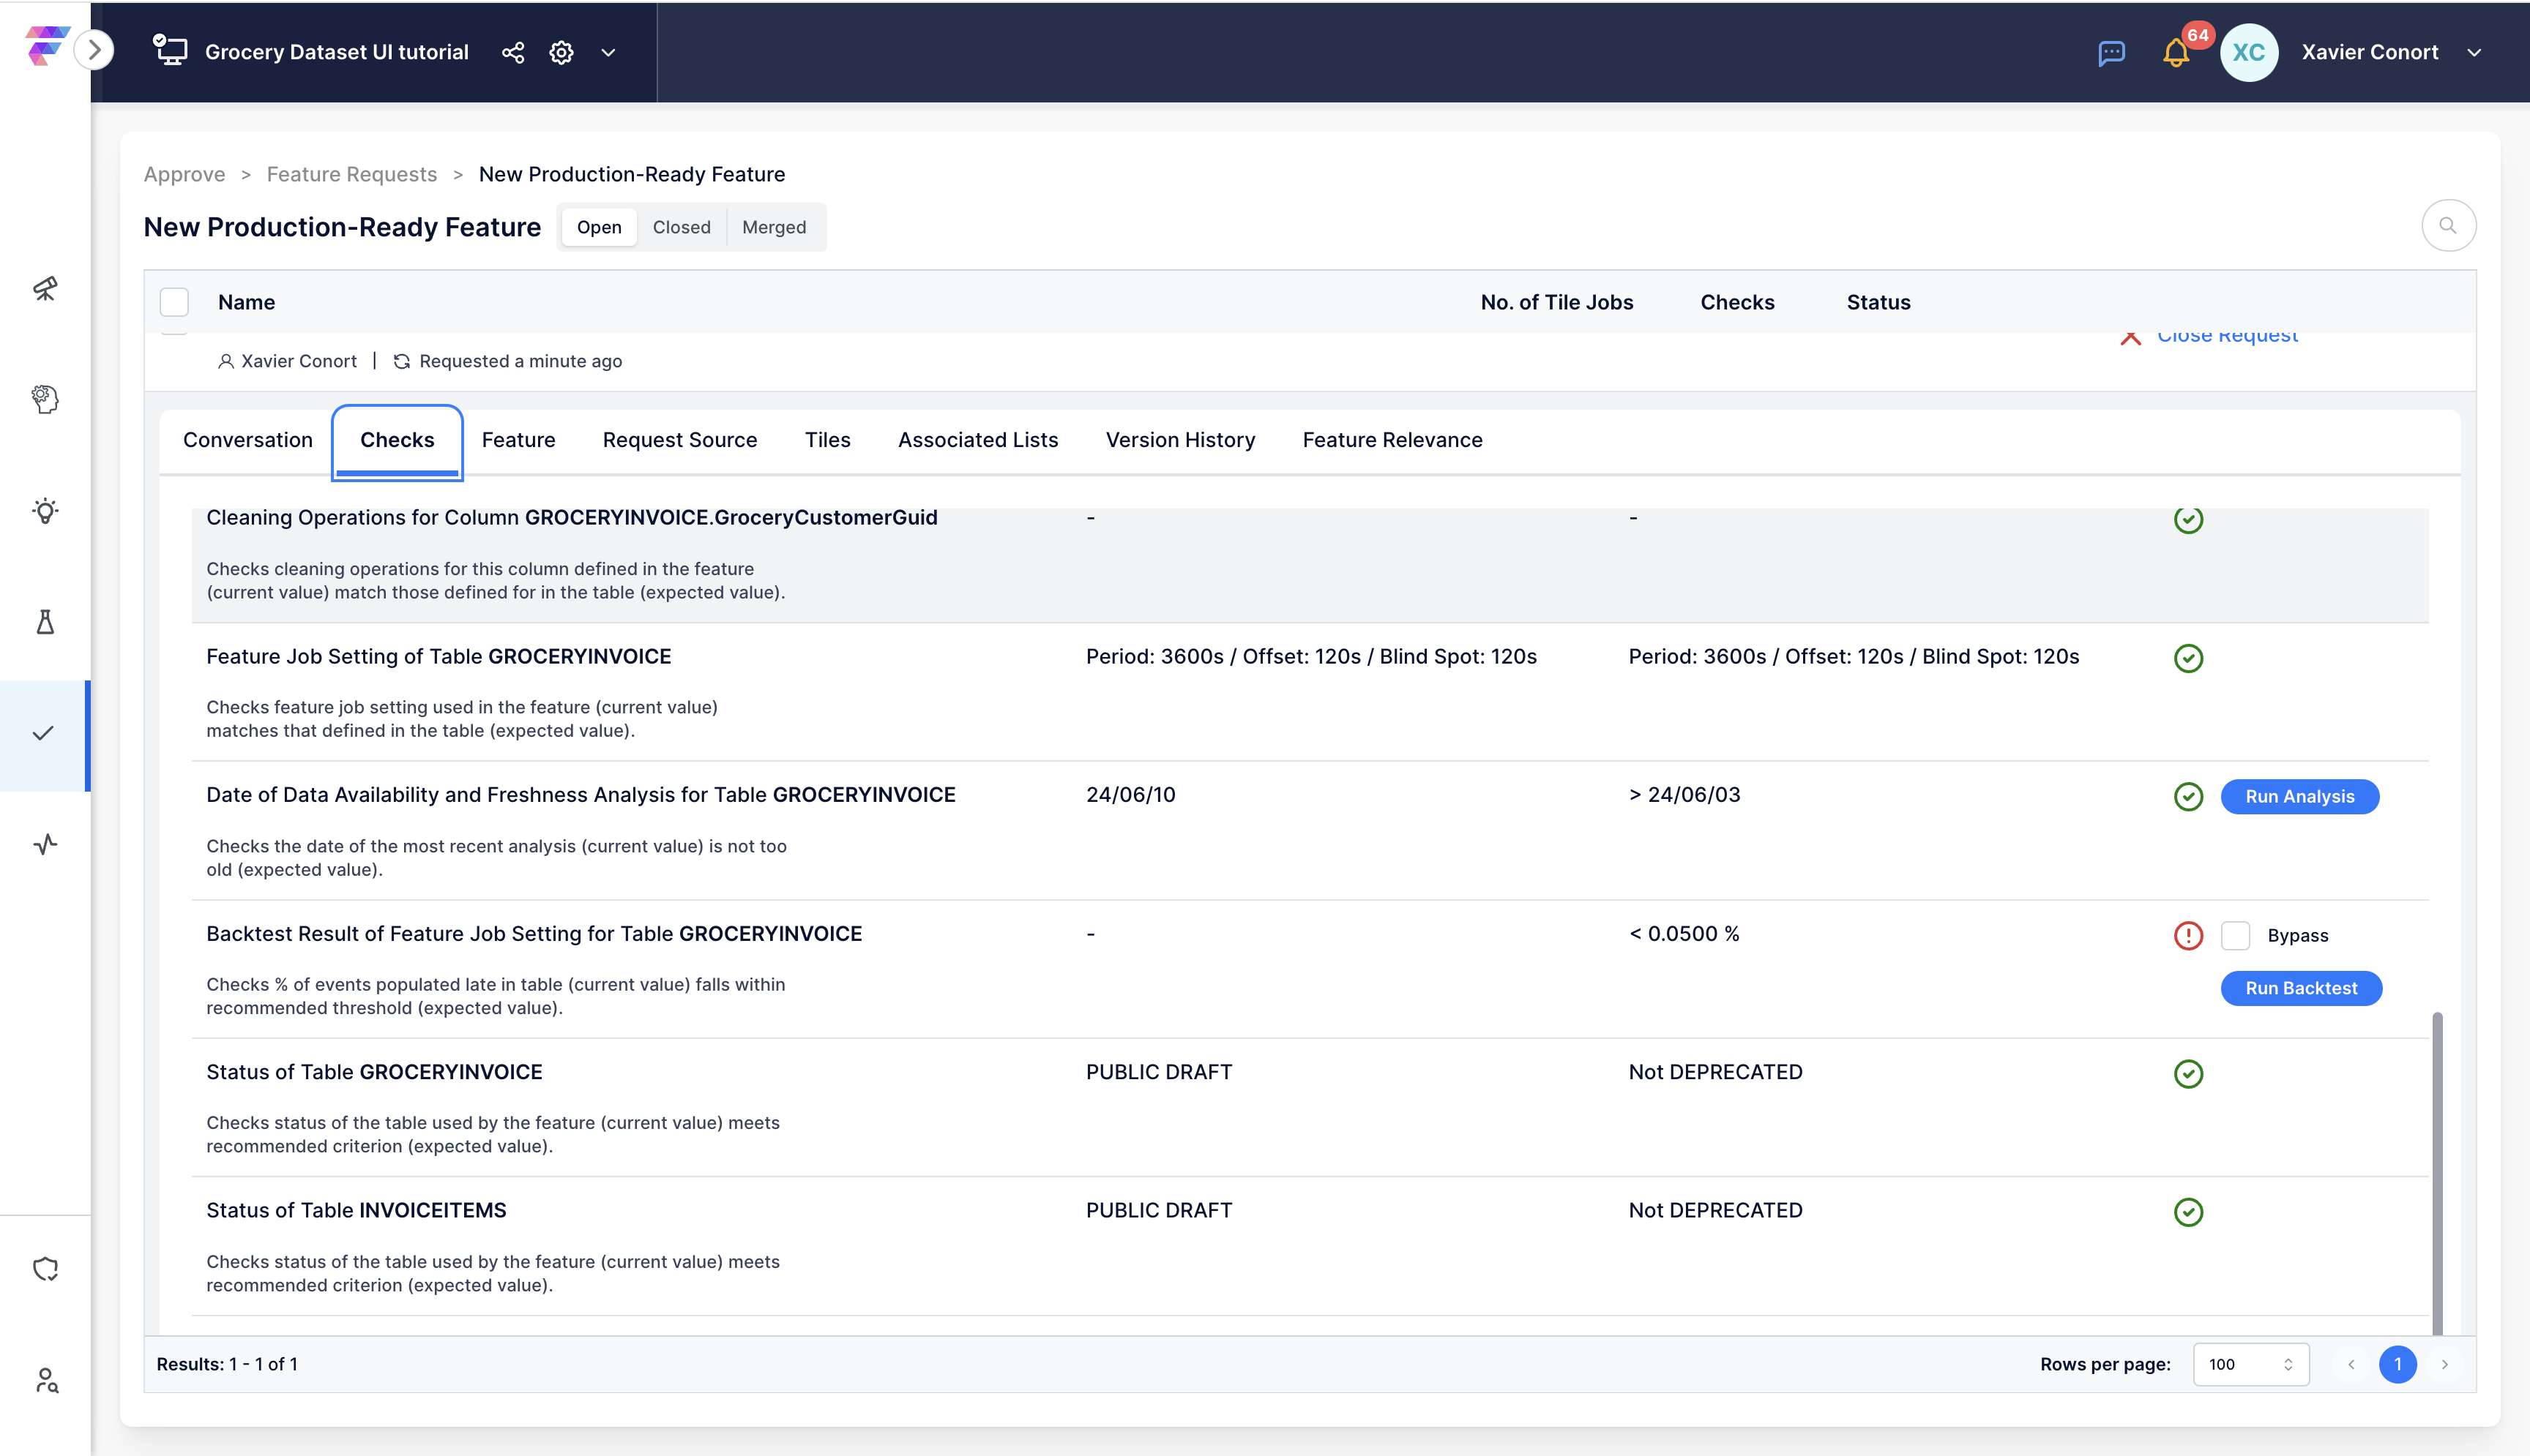Click the search magnifier button
Image resolution: width=2530 pixels, height=1456 pixels.
tap(2448, 225)
